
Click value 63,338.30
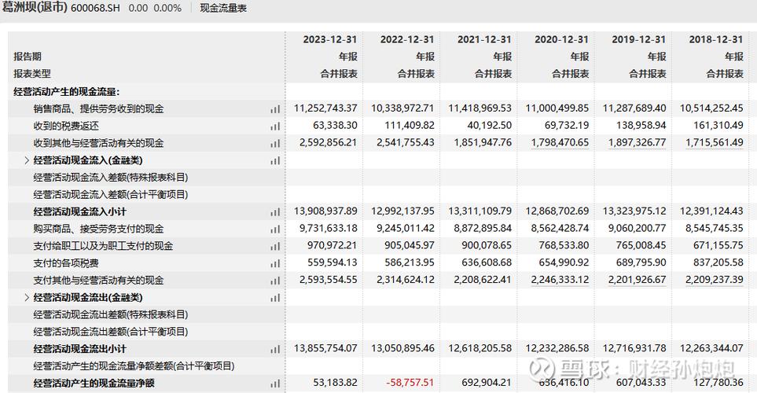click(335, 126)
